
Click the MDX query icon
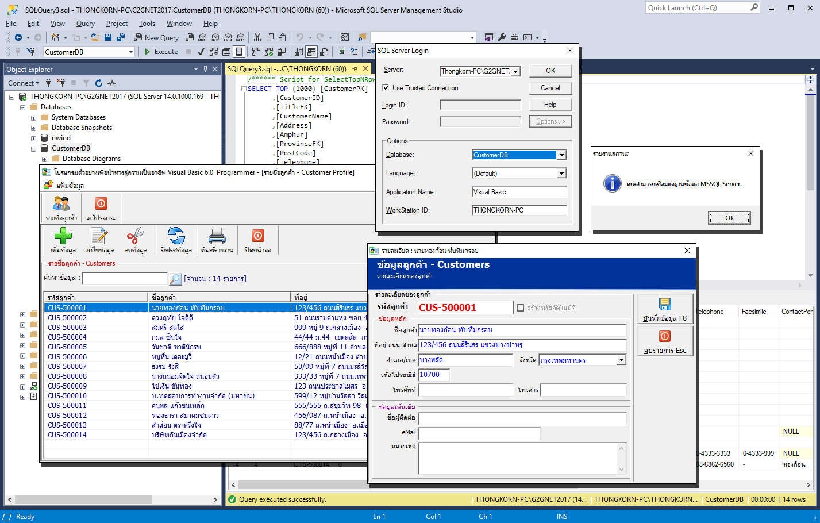click(202, 37)
